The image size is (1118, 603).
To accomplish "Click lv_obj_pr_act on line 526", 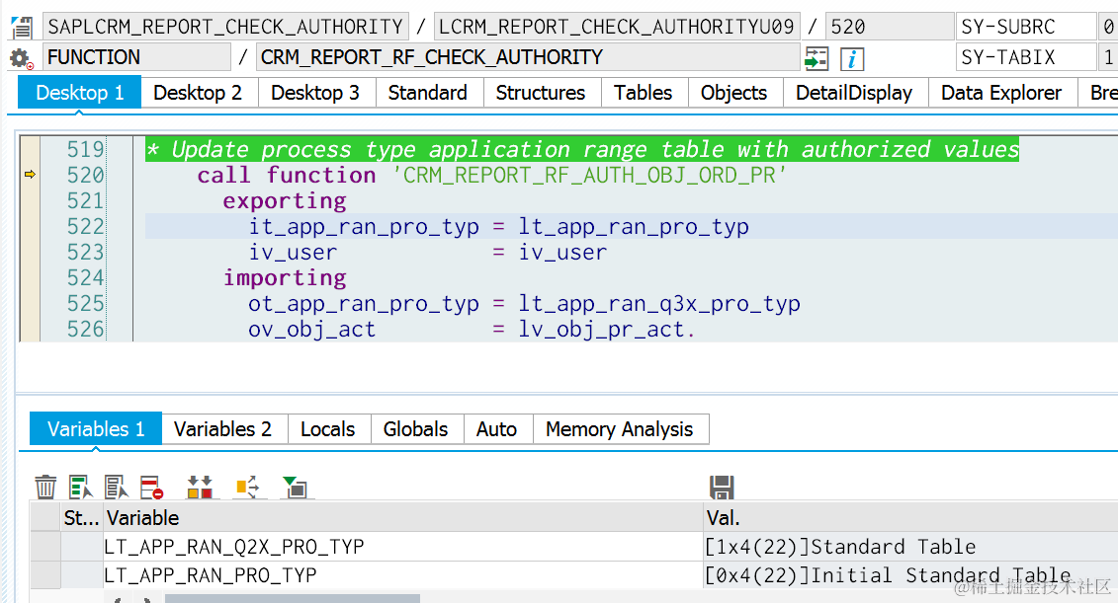I will click(601, 330).
